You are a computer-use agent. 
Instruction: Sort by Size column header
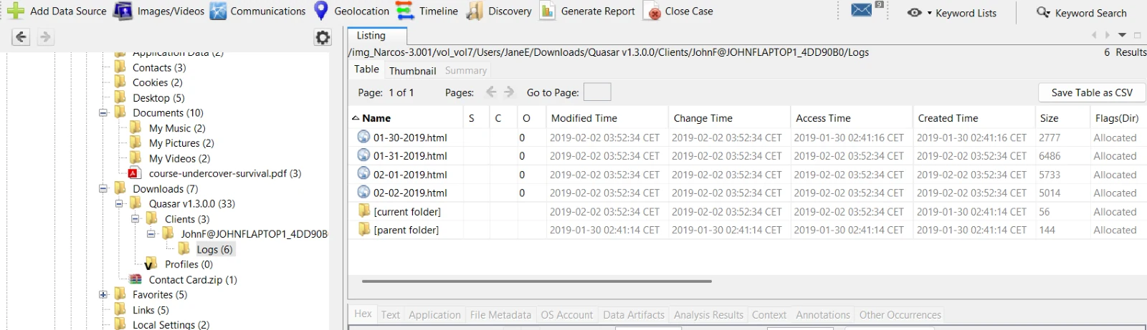tap(1062, 118)
